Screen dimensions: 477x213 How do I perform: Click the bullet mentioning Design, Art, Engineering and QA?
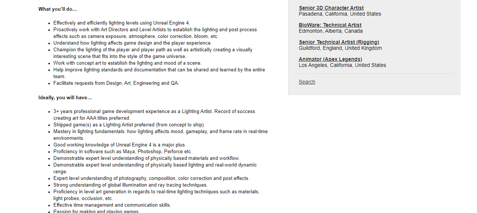pos(116,83)
